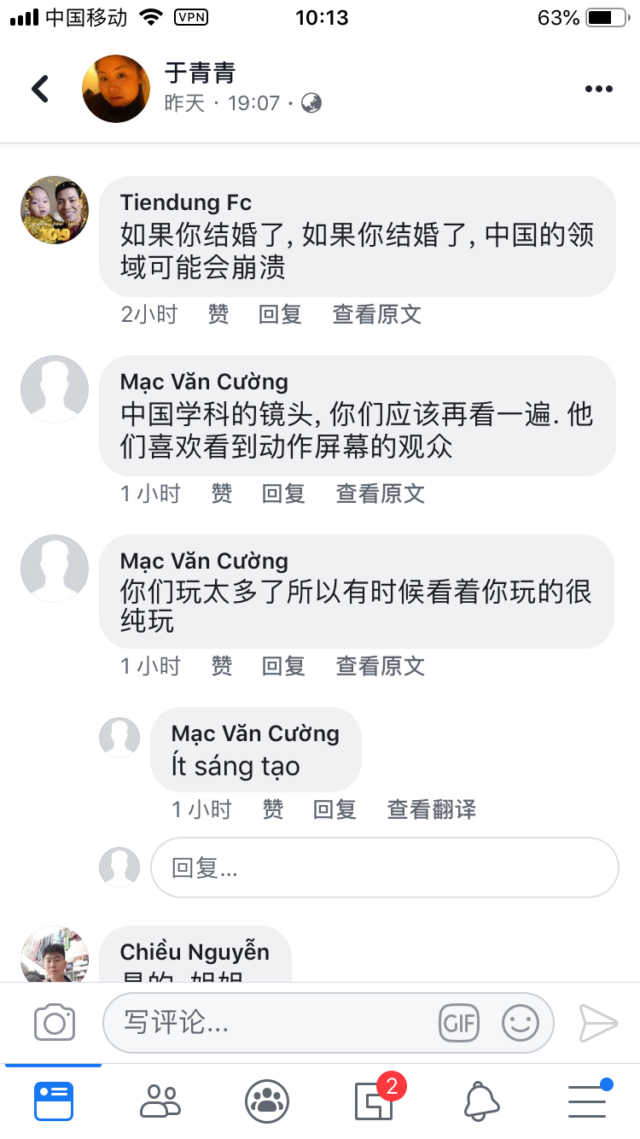Open the Groups tab icon

point(267,1101)
